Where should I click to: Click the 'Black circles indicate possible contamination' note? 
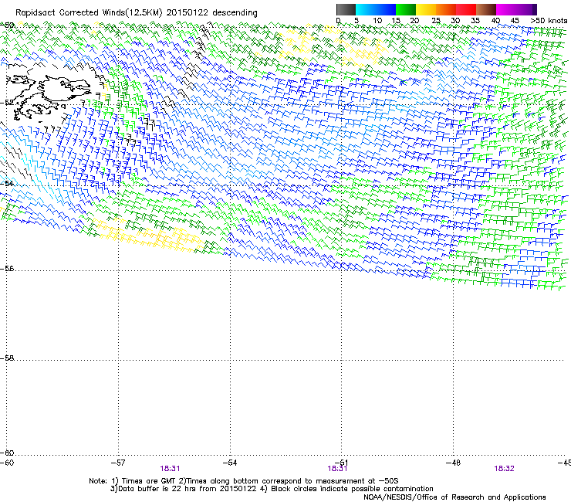348,489
